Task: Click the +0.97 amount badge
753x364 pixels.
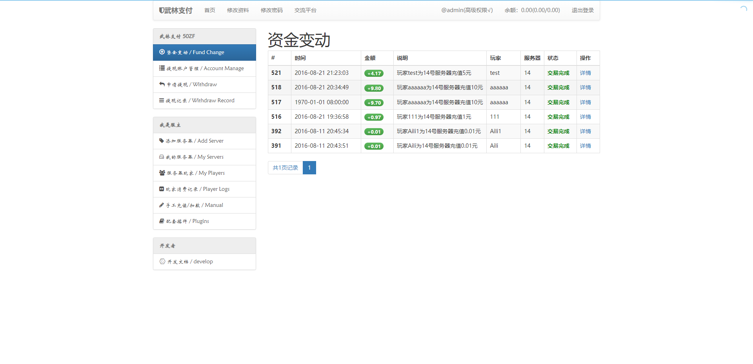Action: point(374,117)
